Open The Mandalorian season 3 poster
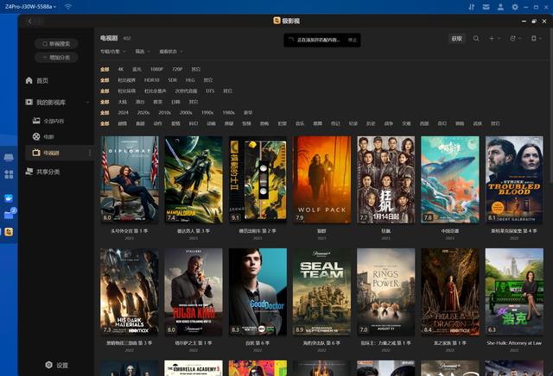The width and height of the screenshot is (553, 376). coord(194,179)
